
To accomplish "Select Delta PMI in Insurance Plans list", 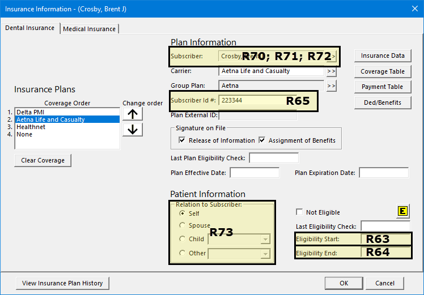I will [x=29, y=112].
